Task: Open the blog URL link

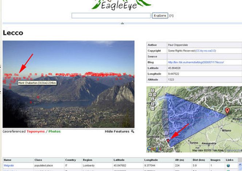Action: (x=196, y=62)
